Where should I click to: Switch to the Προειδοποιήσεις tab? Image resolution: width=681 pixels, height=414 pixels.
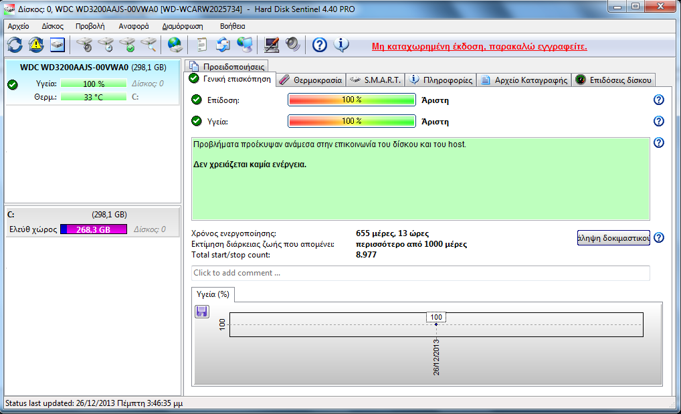[x=227, y=66]
